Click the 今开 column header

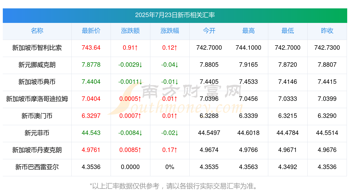point(209,31)
